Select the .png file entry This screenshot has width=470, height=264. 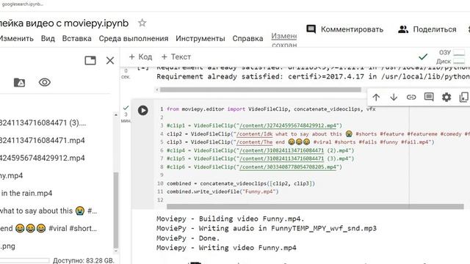coord(7,246)
